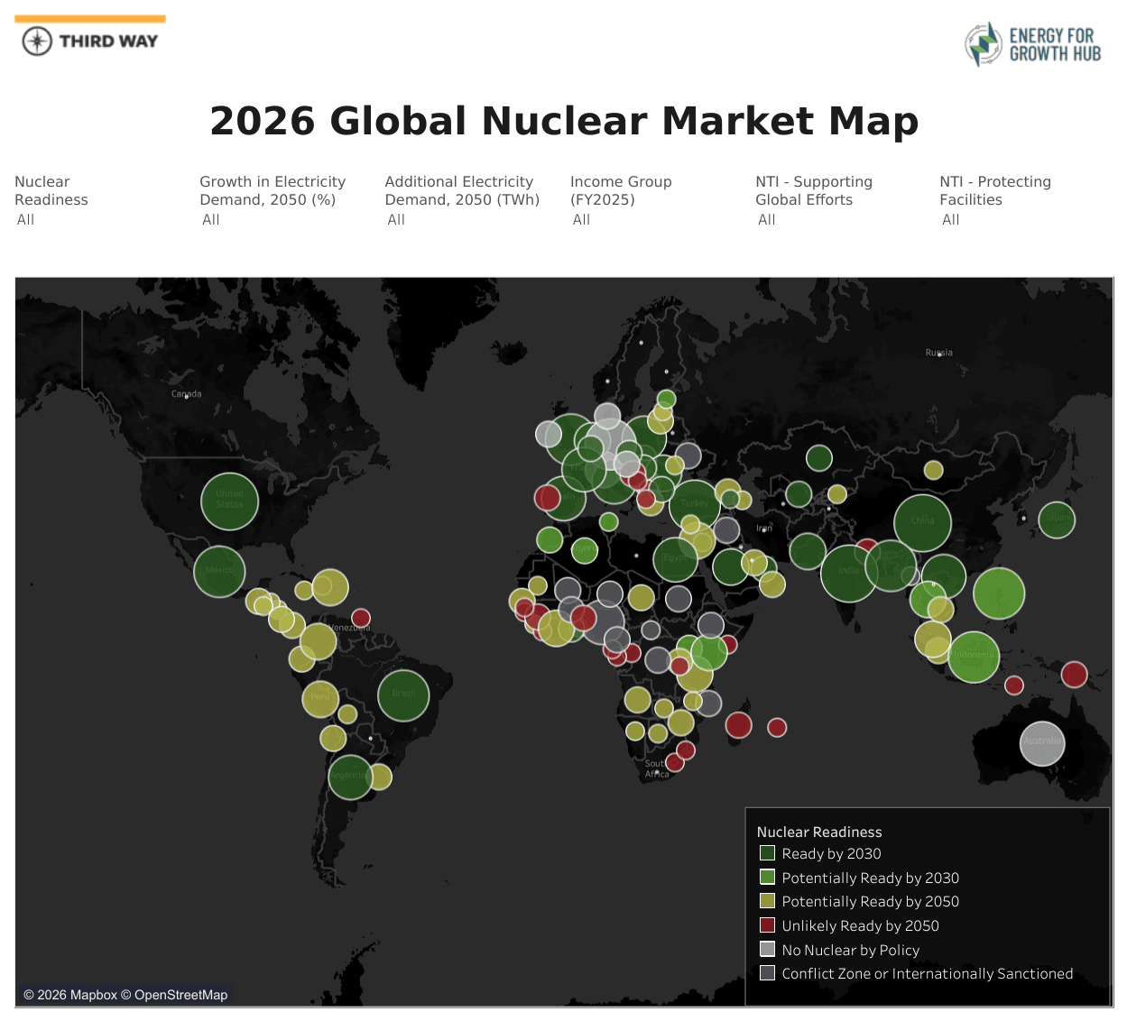The image size is (1127, 1021).
Task: Select the gray Australia bubble
Action: point(1042,743)
